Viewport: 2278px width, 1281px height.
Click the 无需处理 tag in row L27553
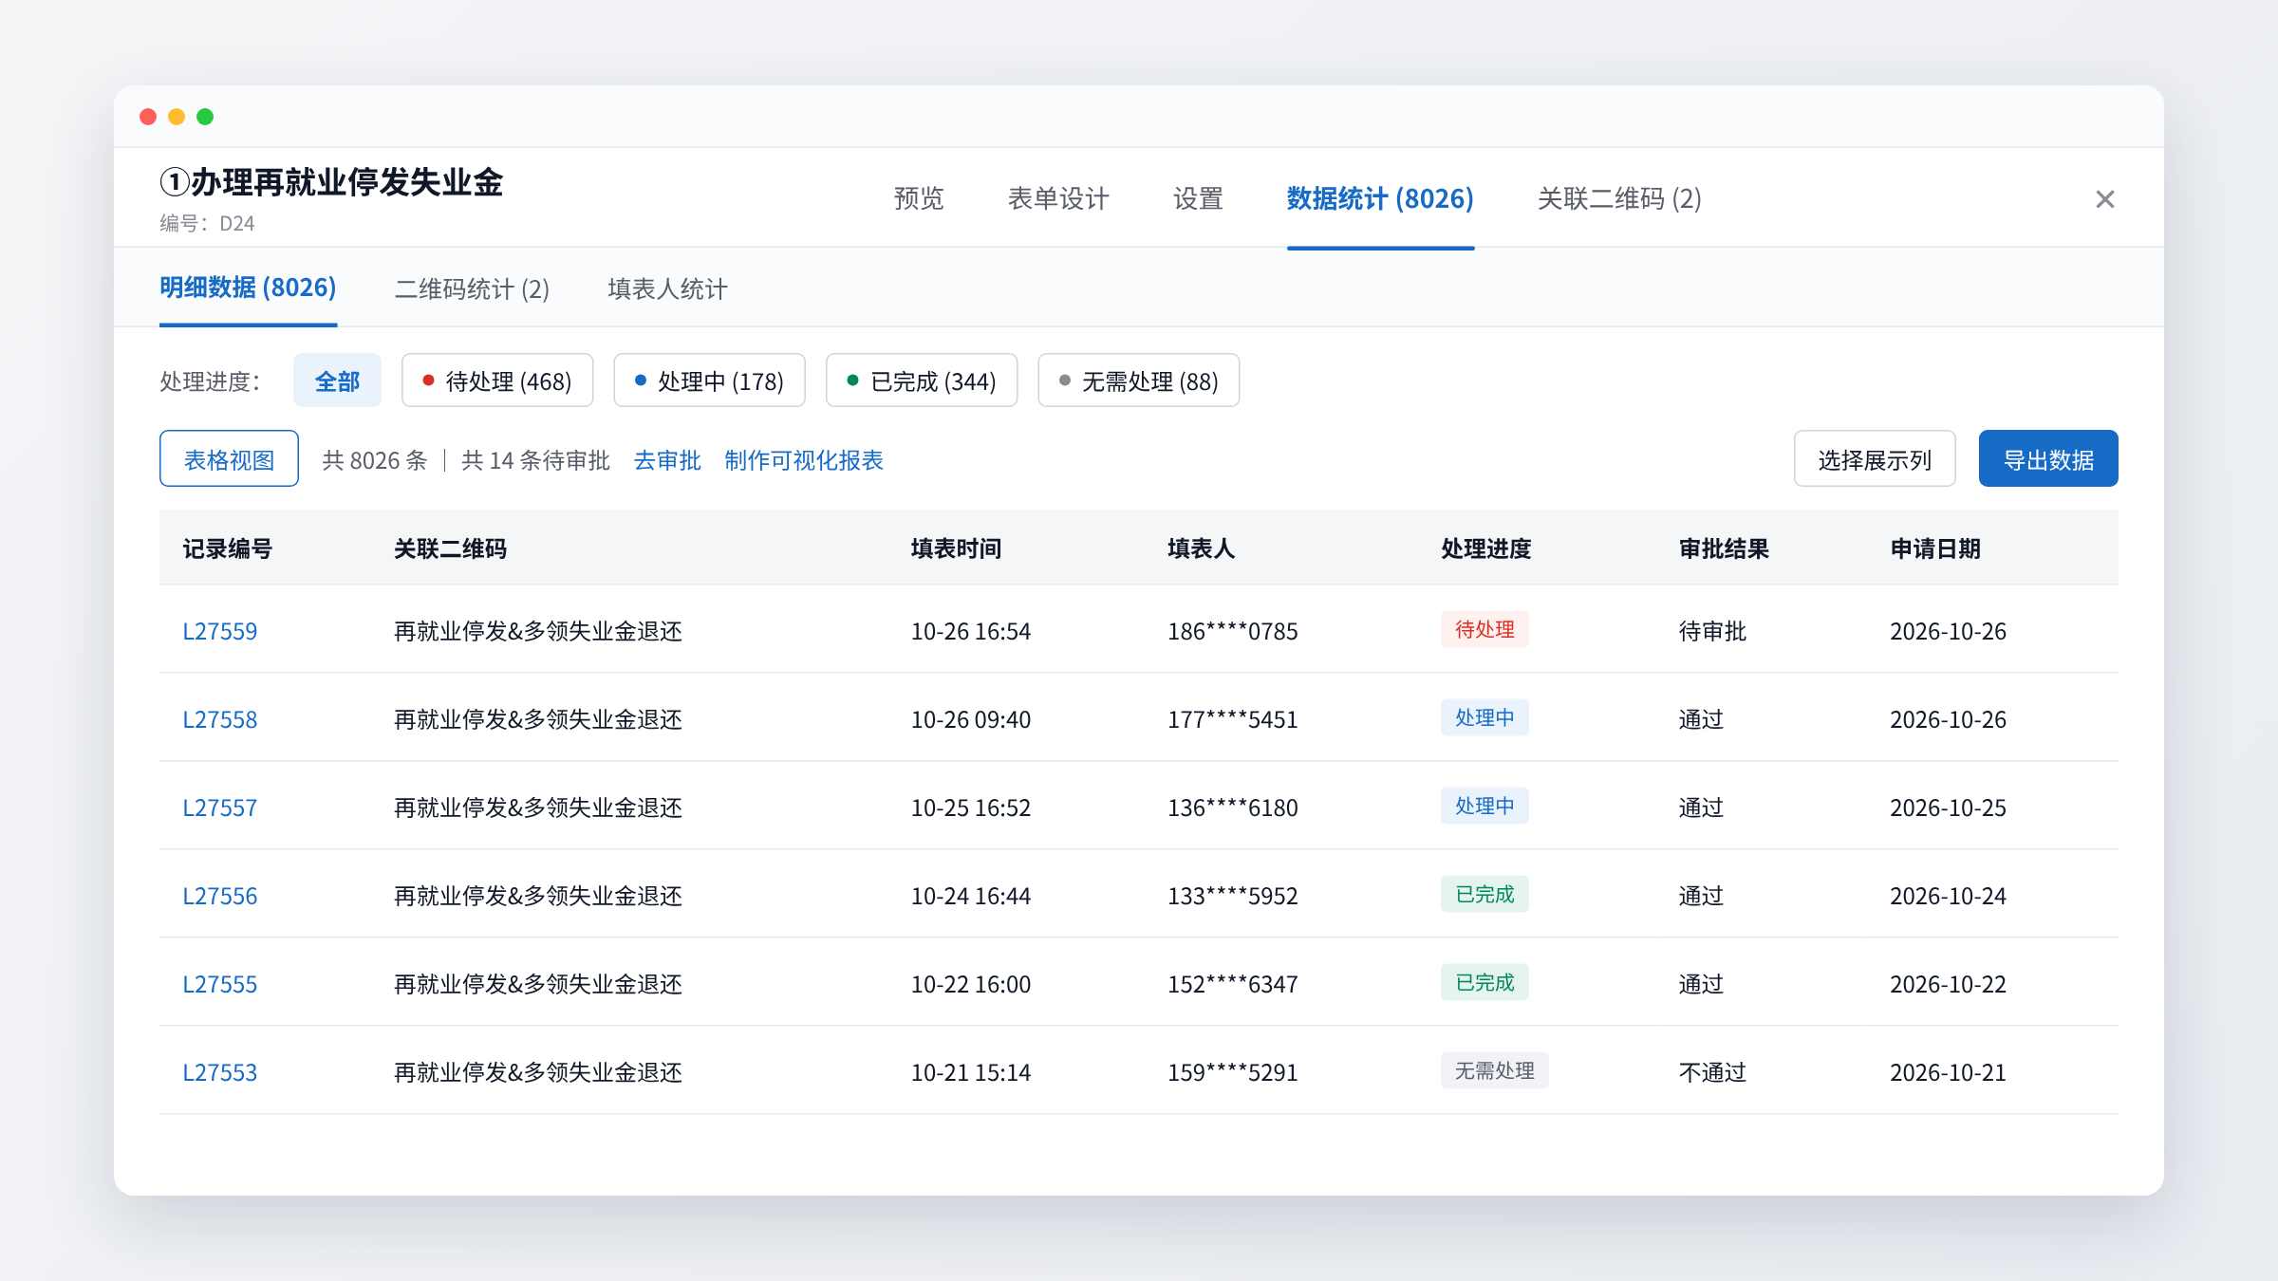(x=1495, y=1070)
